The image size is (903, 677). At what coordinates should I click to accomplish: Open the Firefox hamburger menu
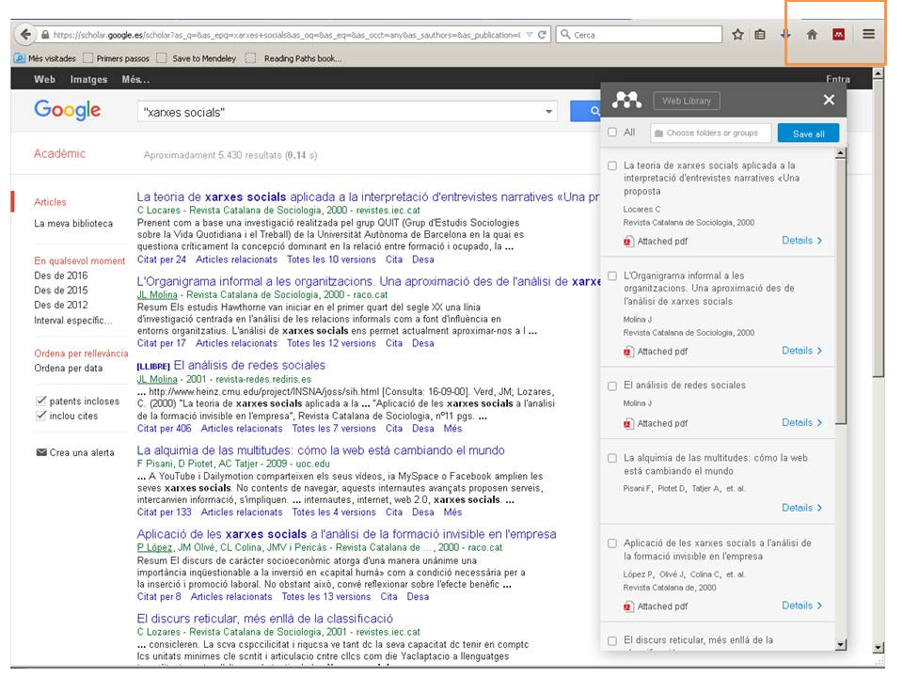[868, 34]
